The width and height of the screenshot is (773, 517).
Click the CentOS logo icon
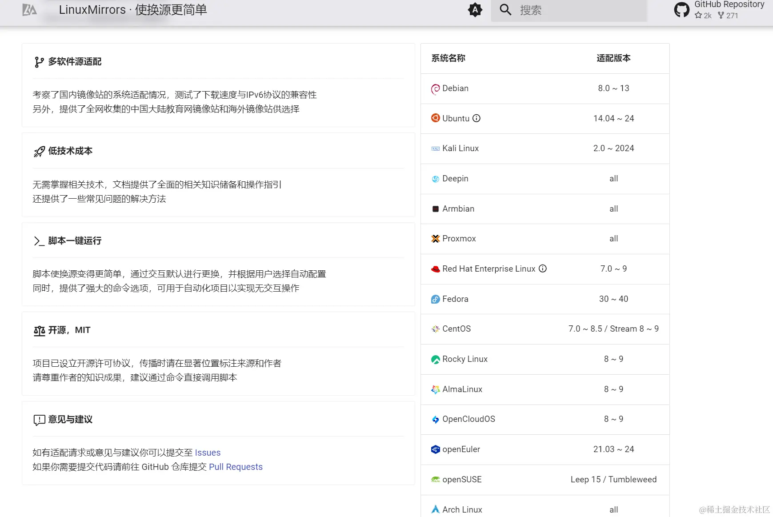coord(436,329)
